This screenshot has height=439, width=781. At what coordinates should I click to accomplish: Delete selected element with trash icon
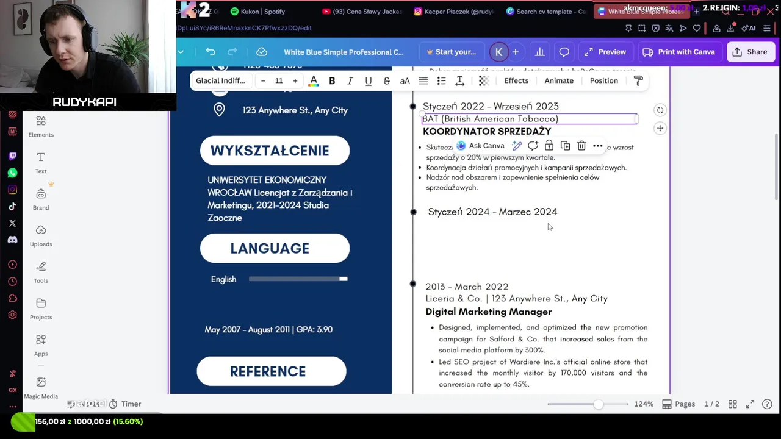coord(581,146)
